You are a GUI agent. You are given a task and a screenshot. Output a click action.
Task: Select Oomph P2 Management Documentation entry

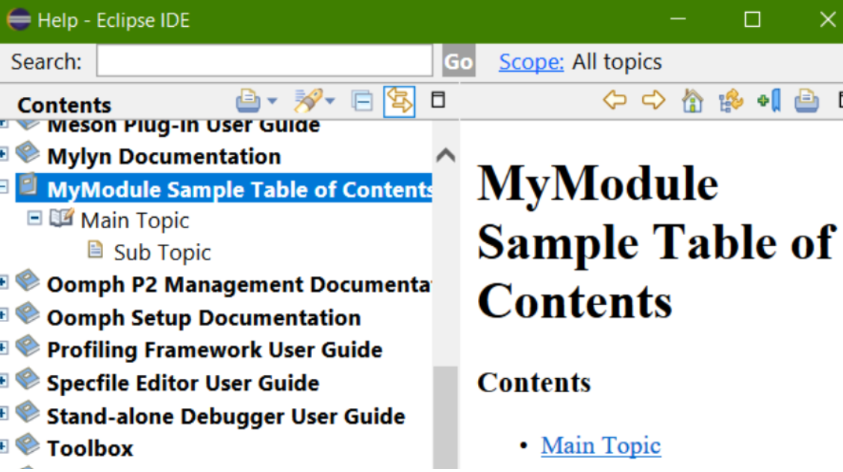click(240, 285)
